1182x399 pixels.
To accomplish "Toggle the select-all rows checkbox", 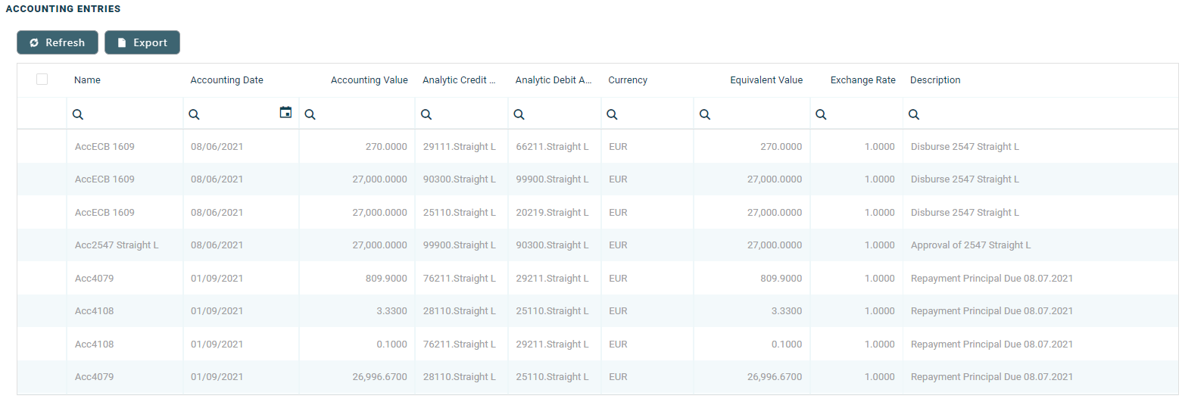I will (42, 79).
